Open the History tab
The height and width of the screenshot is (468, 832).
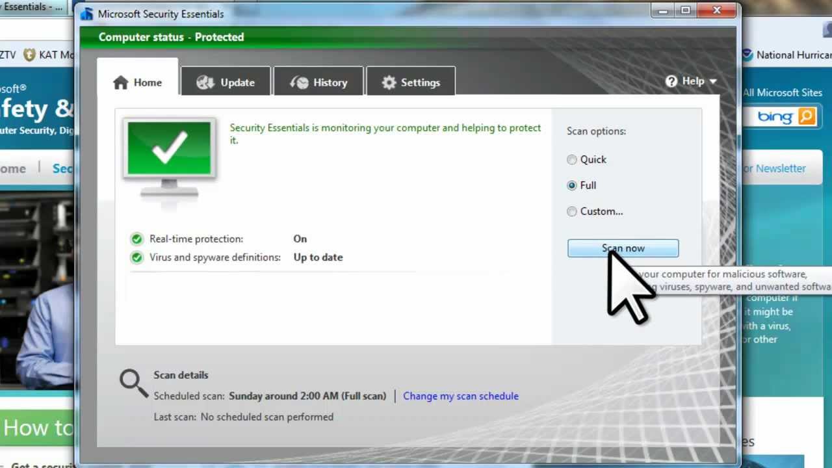click(x=318, y=83)
